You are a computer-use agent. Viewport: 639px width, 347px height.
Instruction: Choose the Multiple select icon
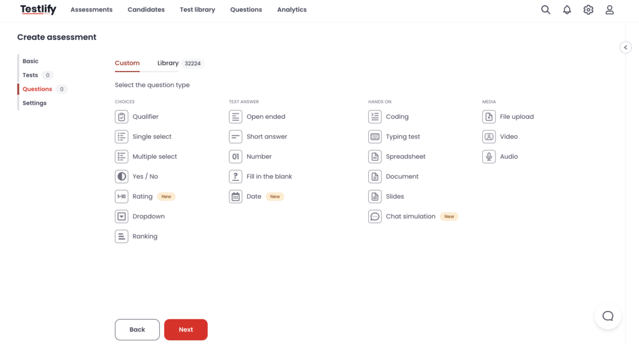(x=122, y=156)
